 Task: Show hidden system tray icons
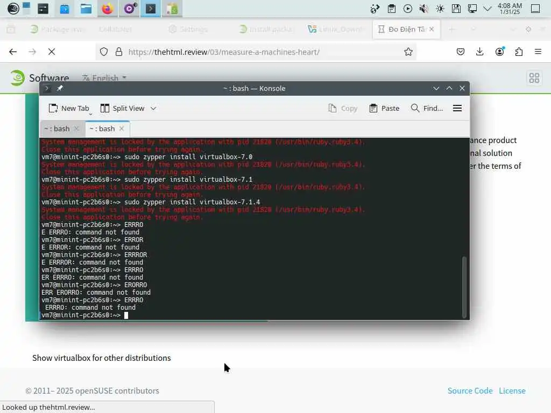[x=488, y=9]
